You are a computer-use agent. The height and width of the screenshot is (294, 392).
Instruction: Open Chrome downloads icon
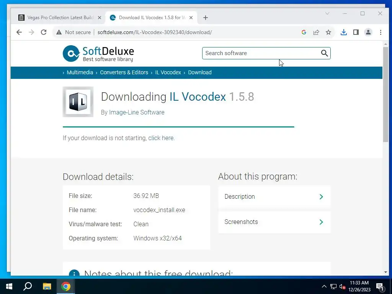[x=344, y=32]
